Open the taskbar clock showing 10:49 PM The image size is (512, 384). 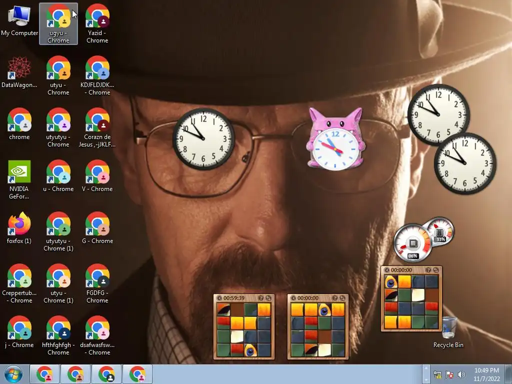486,374
